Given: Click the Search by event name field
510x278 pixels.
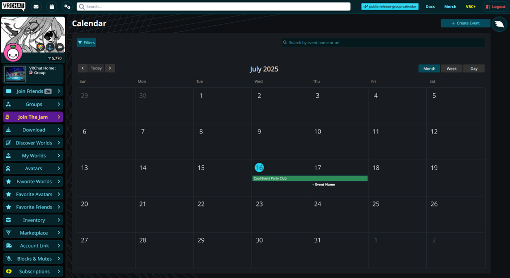Looking at the screenshot, I should tap(383, 43).
